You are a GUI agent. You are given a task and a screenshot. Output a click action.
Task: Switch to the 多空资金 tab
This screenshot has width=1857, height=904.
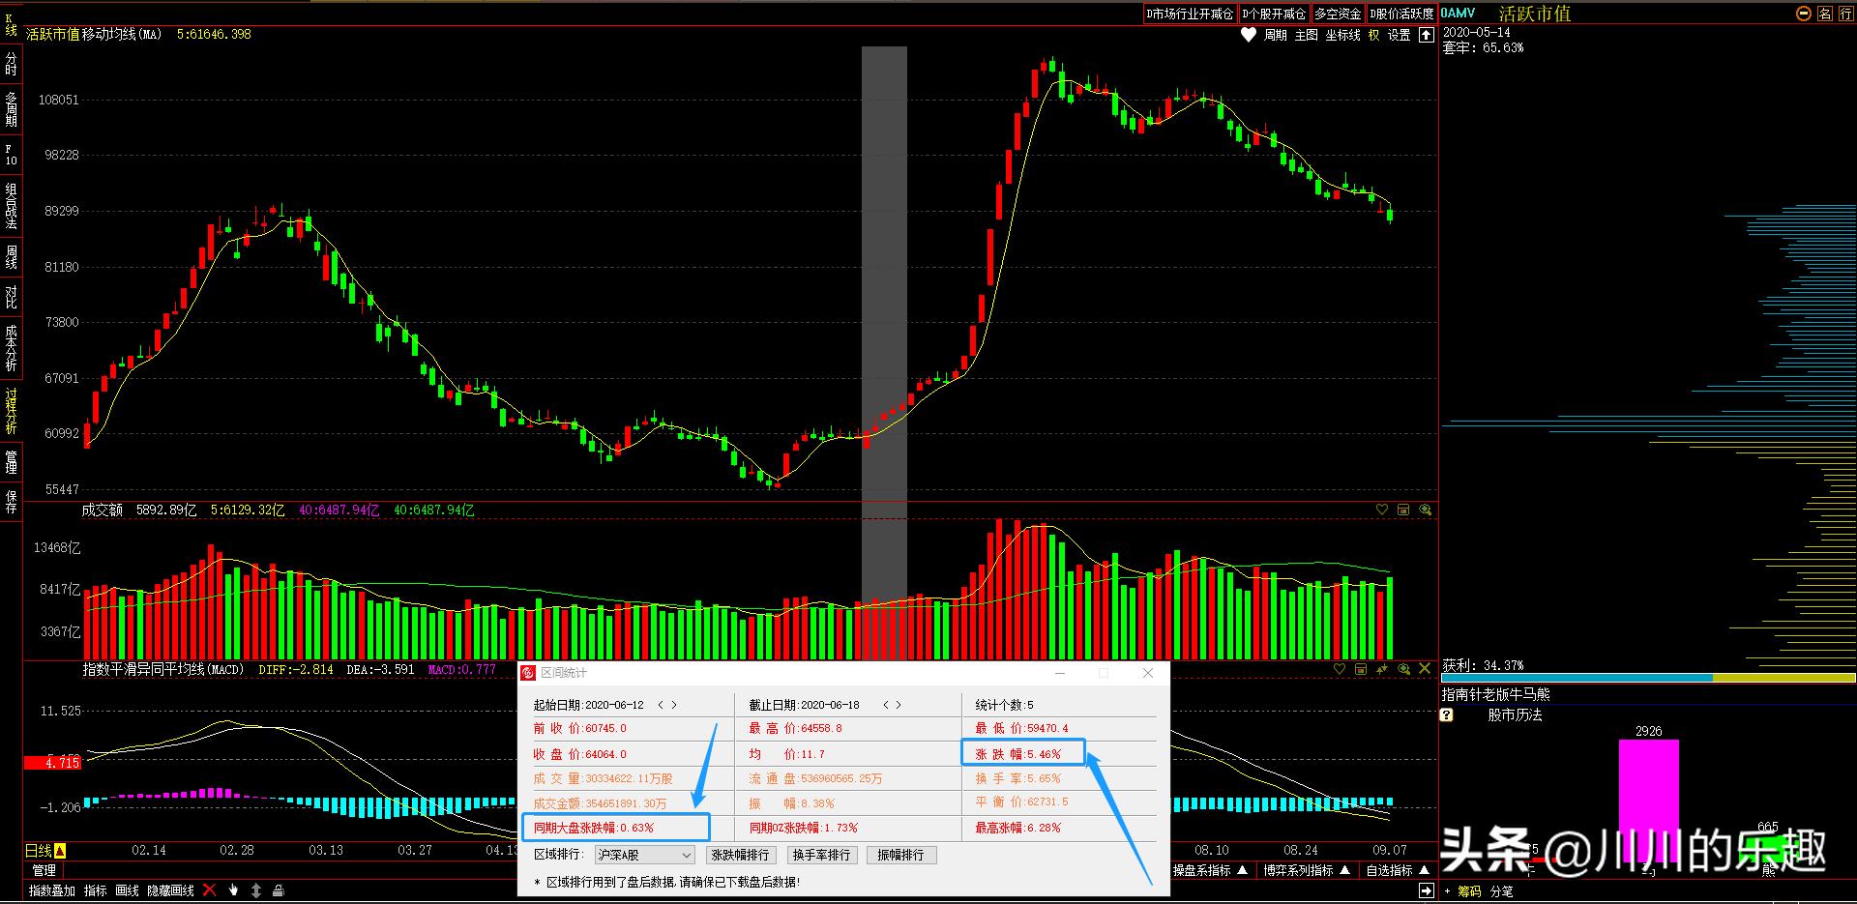pyautogui.click(x=1338, y=14)
